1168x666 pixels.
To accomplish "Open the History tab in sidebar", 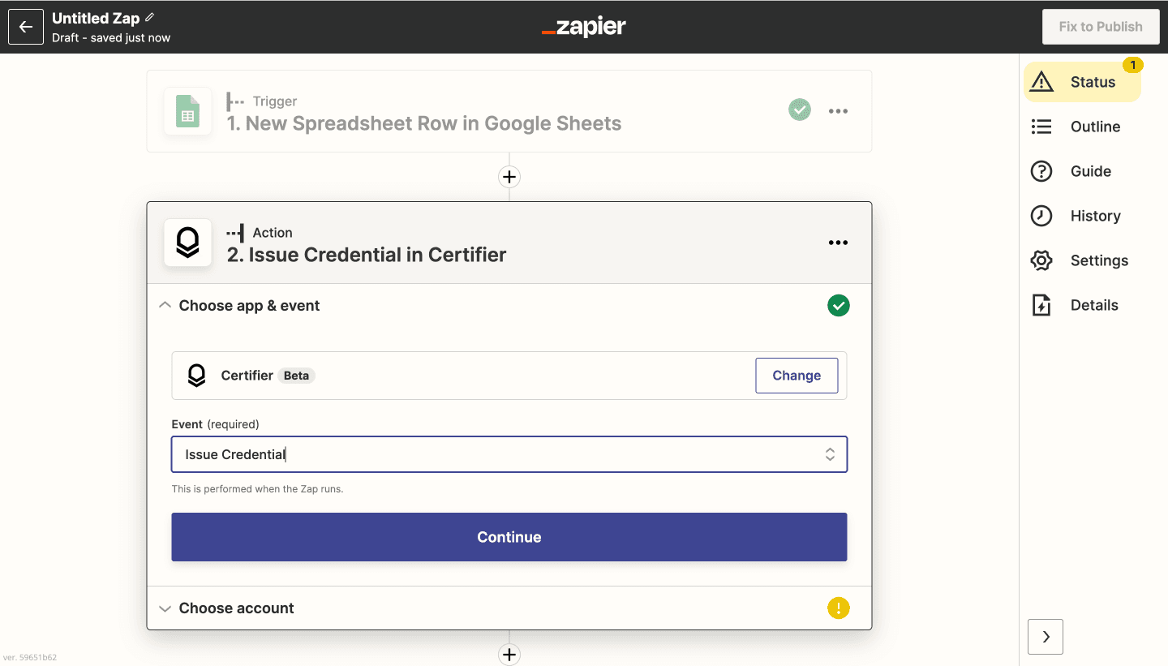I will pyautogui.click(x=1082, y=216).
